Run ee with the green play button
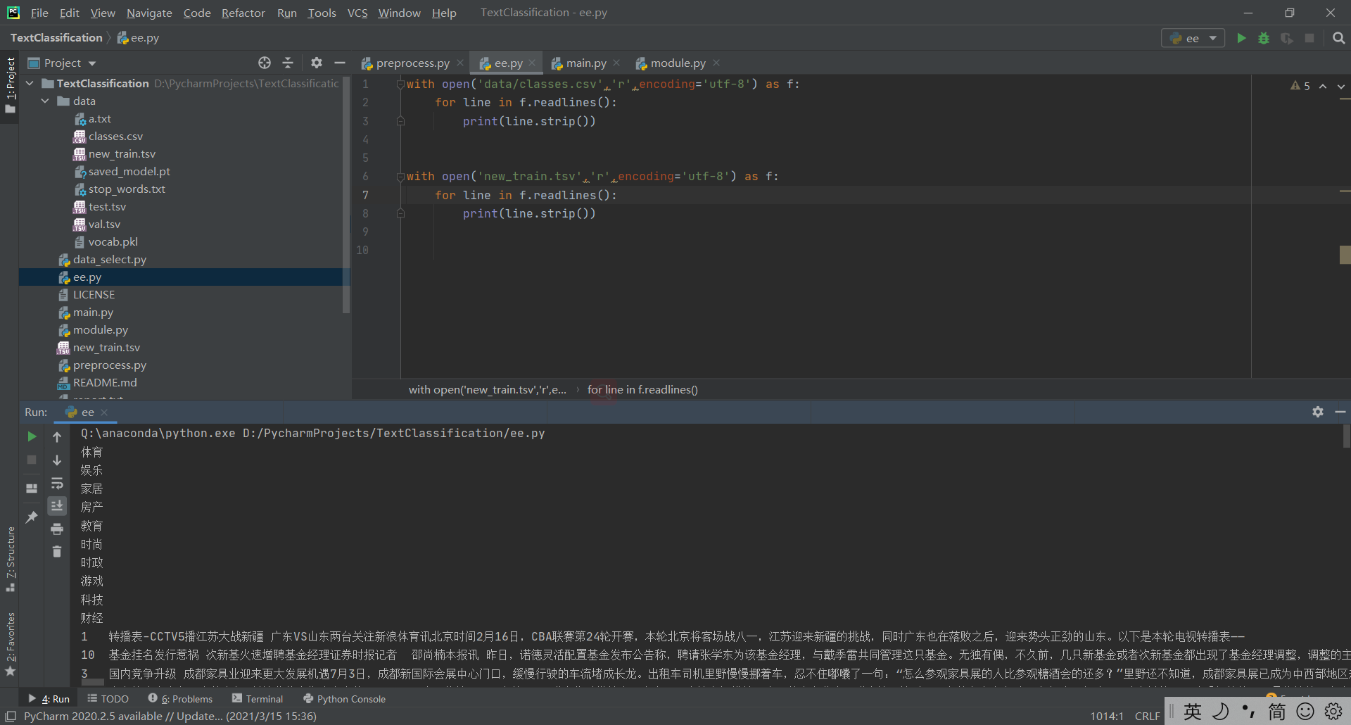The height and width of the screenshot is (725, 1351). pyautogui.click(x=1241, y=38)
